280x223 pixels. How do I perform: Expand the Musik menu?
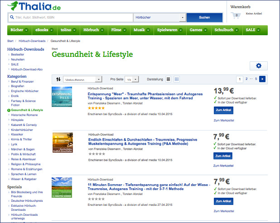tap(142, 30)
